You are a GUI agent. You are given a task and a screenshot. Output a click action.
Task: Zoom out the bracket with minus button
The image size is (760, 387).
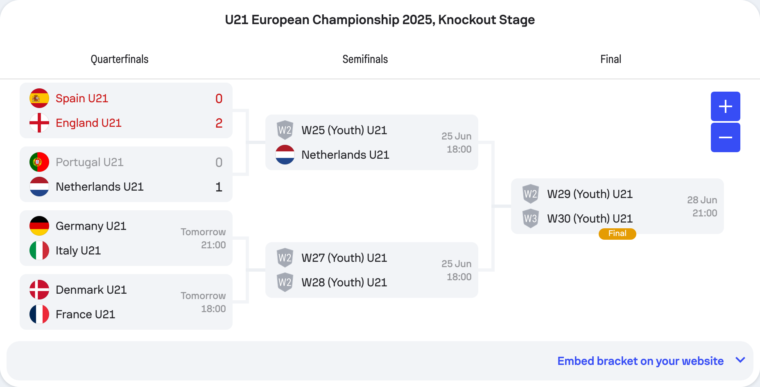point(725,137)
